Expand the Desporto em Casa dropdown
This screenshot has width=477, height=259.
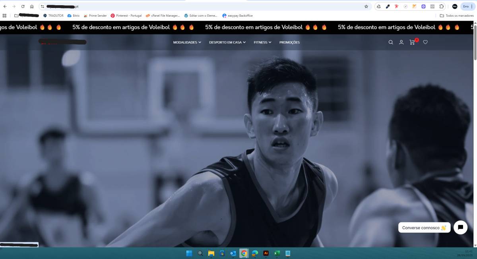click(227, 42)
